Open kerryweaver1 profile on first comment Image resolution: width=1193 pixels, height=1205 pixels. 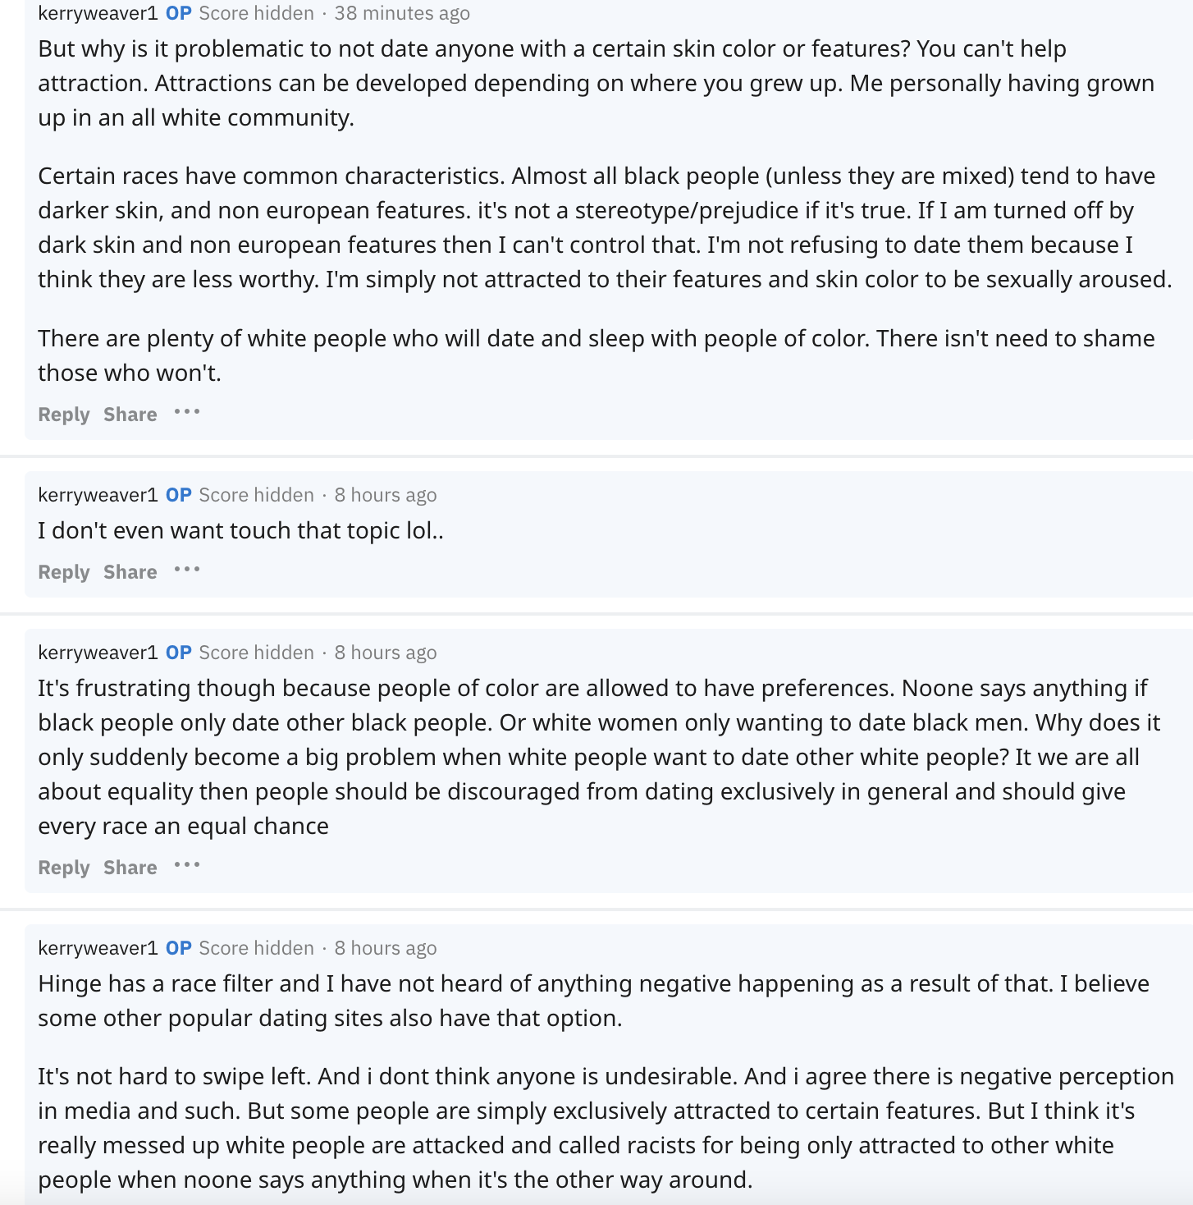coord(98,13)
